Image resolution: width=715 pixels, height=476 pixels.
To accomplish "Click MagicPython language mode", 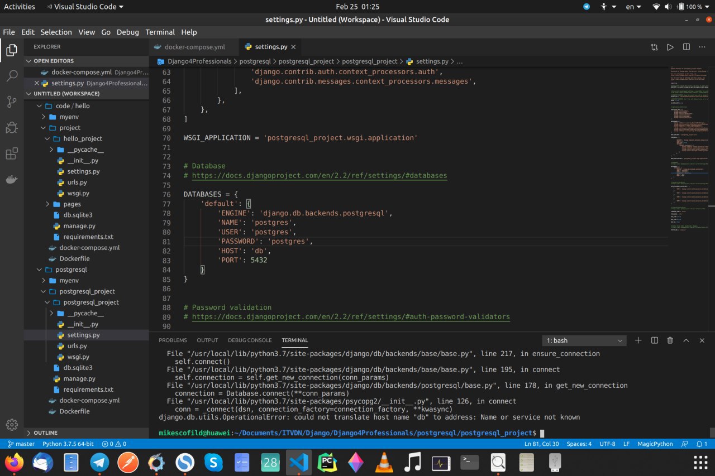I will (x=655, y=444).
